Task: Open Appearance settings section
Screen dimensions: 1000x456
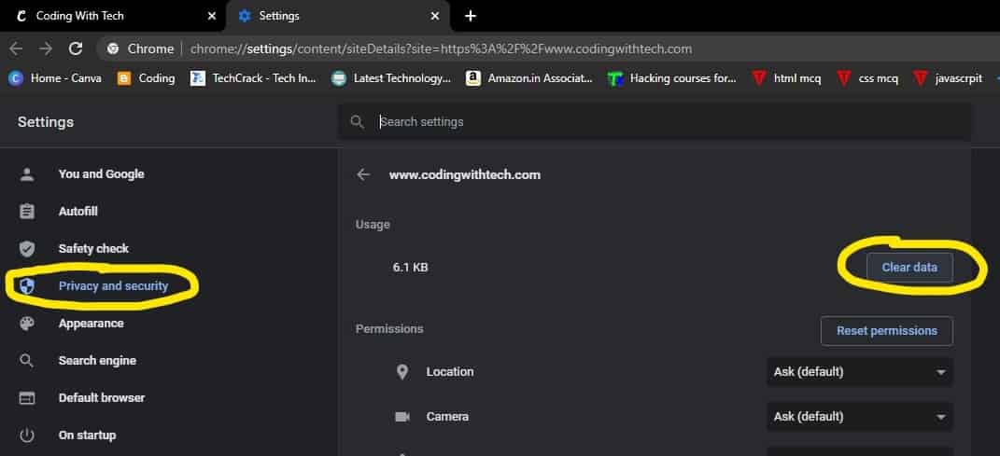Action: [x=92, y=323]
